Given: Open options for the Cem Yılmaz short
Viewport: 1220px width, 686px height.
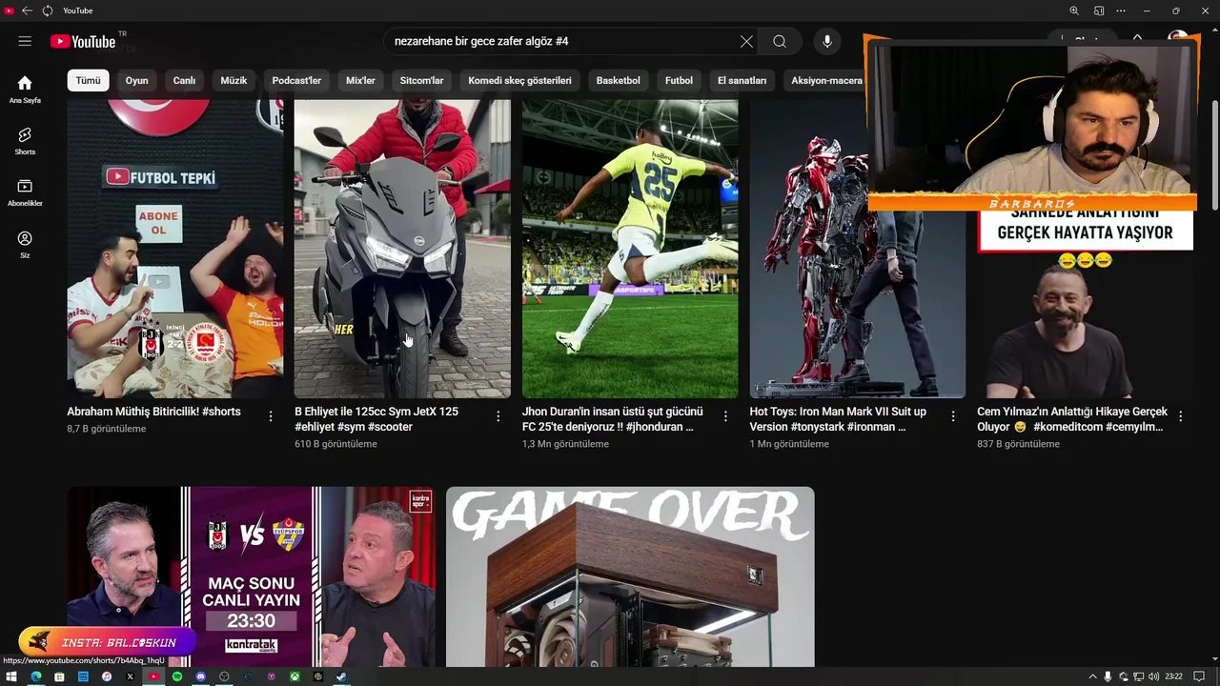Looking at the screenshot, I should coord(1181,416).
